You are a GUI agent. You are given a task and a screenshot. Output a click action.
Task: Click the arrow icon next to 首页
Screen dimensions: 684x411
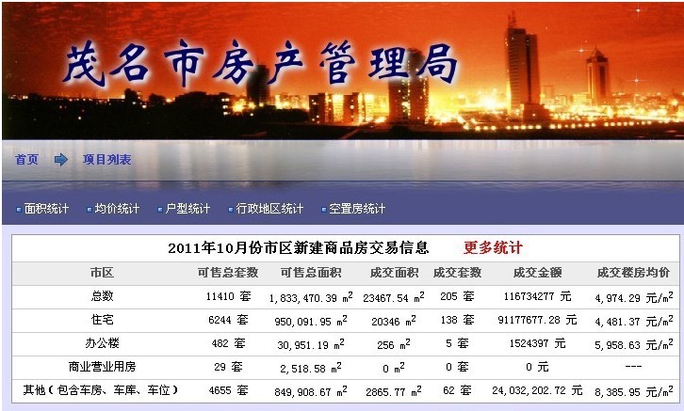pos(61,160)
